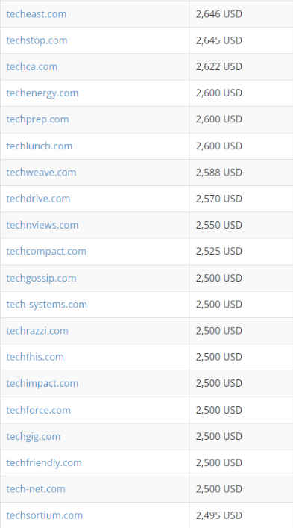Open tech-net.com domain listing

pos(36,489)
